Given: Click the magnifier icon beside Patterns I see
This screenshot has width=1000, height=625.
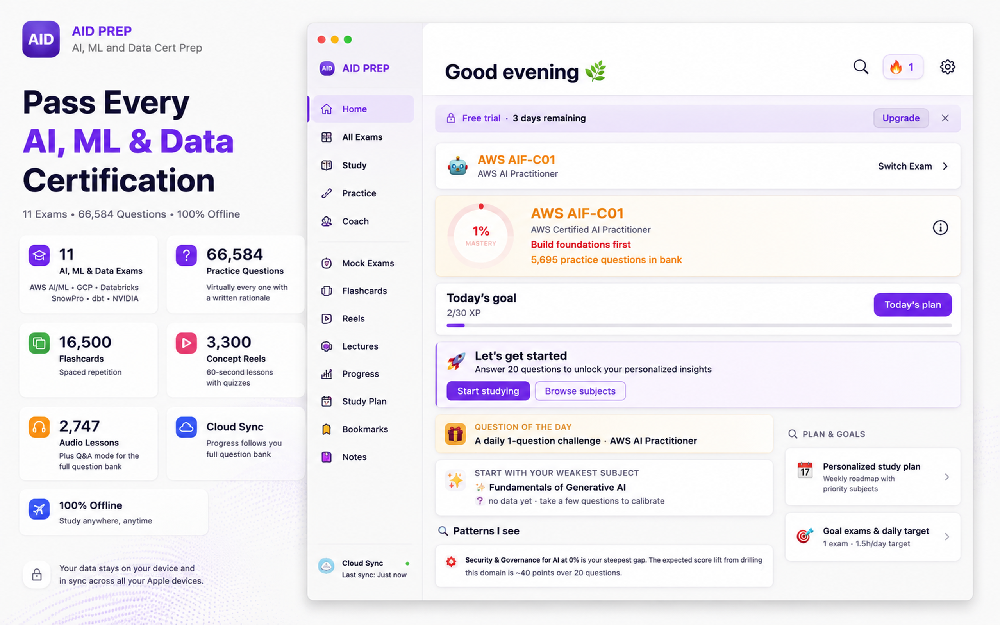Looking at the screenshot, I should point(443,531).
